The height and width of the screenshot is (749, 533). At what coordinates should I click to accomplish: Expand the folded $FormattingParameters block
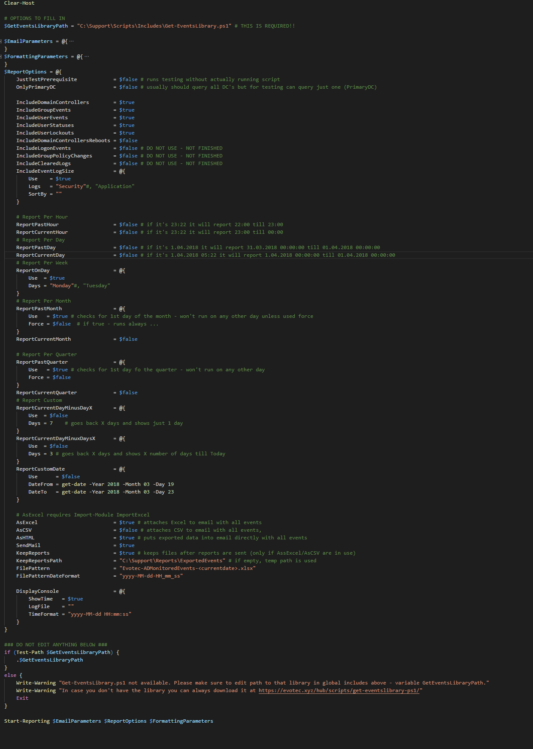tap(1, 56)
